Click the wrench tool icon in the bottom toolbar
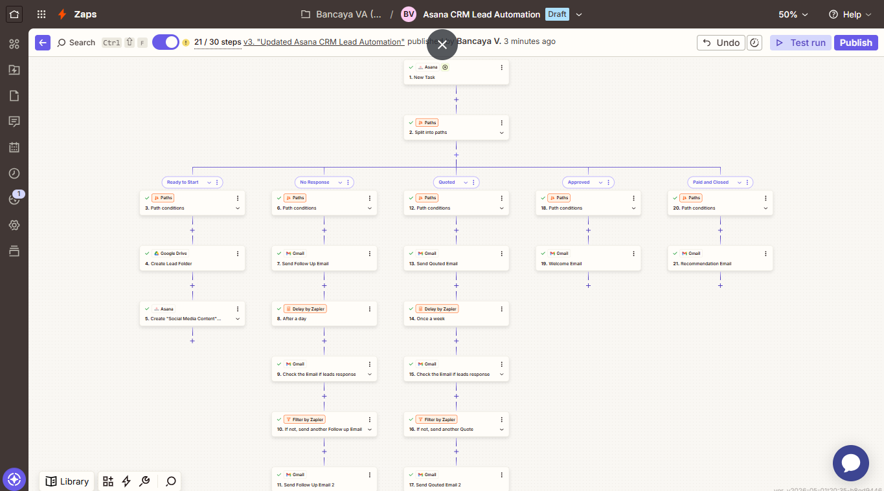 tap(145, 481)
